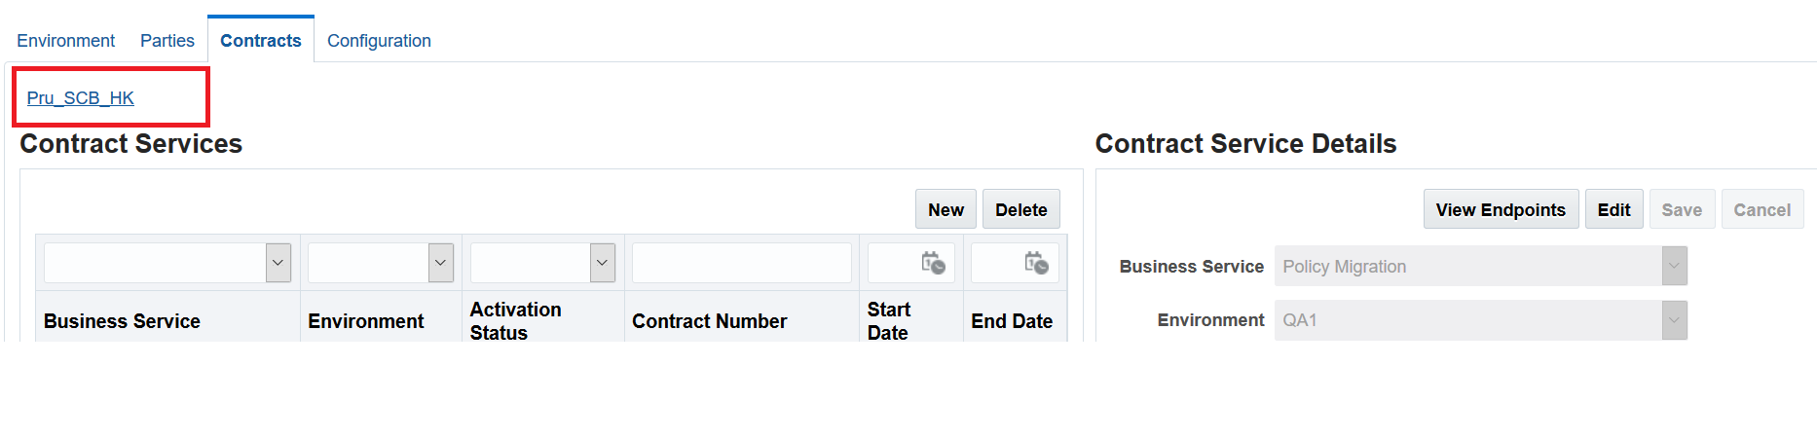Open the Start Date filter calendar icon
This screenshot has height=440, width=1817.
click(x=933, y=263)
